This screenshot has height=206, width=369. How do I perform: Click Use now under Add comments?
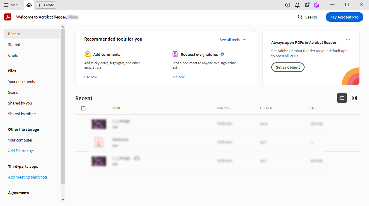91,77
